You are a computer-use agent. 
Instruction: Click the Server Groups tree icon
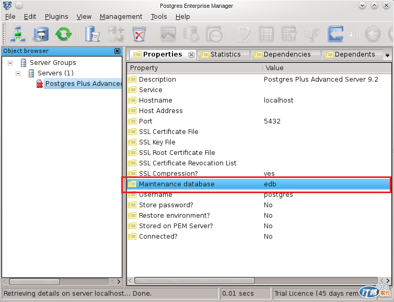tap(24, 63)
